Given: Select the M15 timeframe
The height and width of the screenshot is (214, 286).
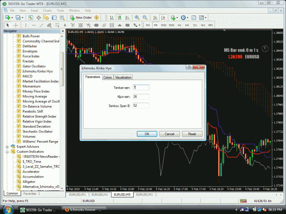Looking at the screenshot, I should coord(163,25).
